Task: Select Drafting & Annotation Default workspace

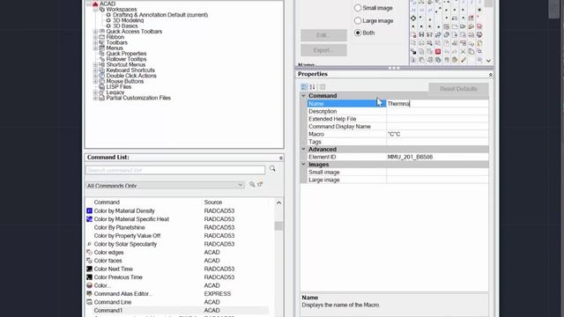Action: [x=160, y=15]
